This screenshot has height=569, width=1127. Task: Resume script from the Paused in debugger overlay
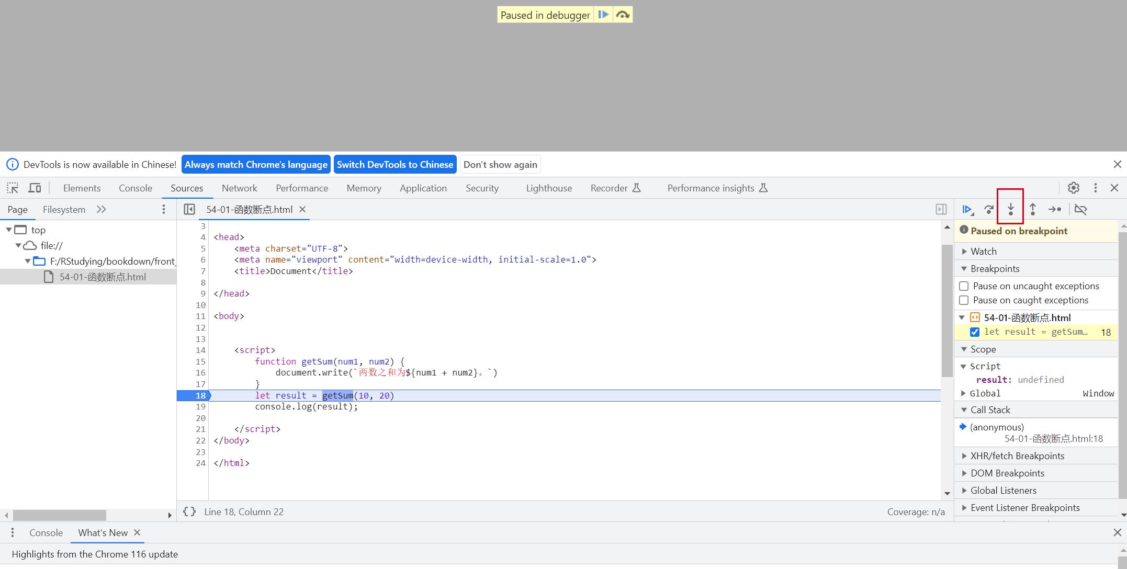pos(603,15)
